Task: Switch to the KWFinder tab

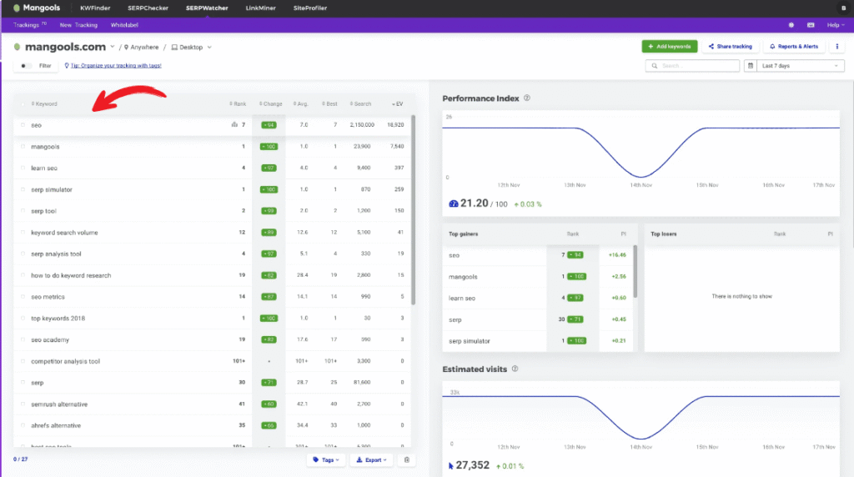Action: [x=95, y=8]
